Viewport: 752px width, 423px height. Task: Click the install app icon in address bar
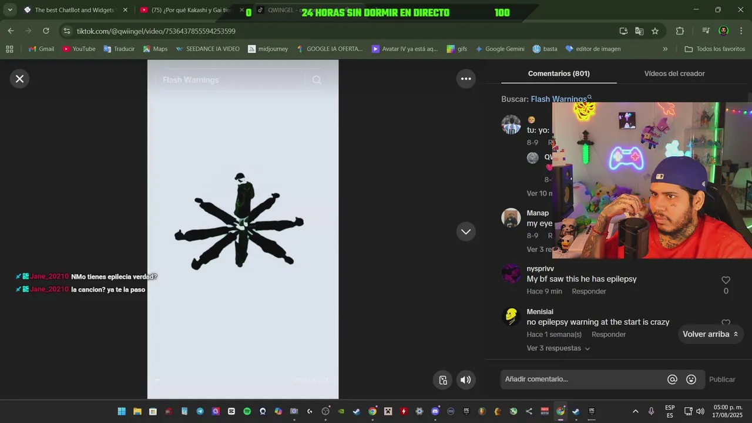(623, 31)
